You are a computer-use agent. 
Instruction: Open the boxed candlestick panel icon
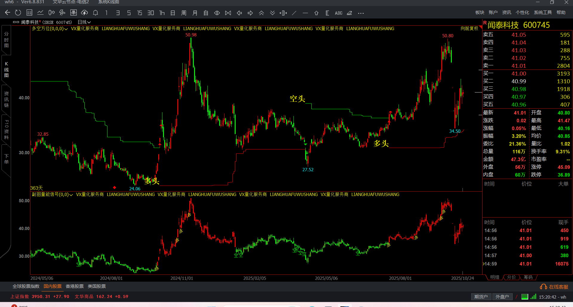73,13
